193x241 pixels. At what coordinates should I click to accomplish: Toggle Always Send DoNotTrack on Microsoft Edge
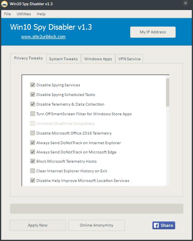[33, 152]
